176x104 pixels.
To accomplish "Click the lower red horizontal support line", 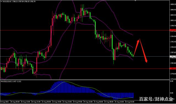I will (x=85, y=69).
